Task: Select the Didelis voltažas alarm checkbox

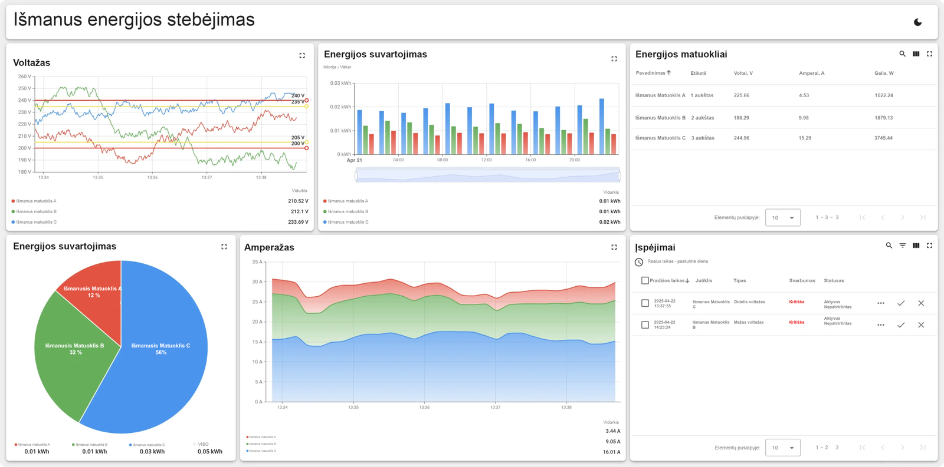Action: tap(645, 303)
